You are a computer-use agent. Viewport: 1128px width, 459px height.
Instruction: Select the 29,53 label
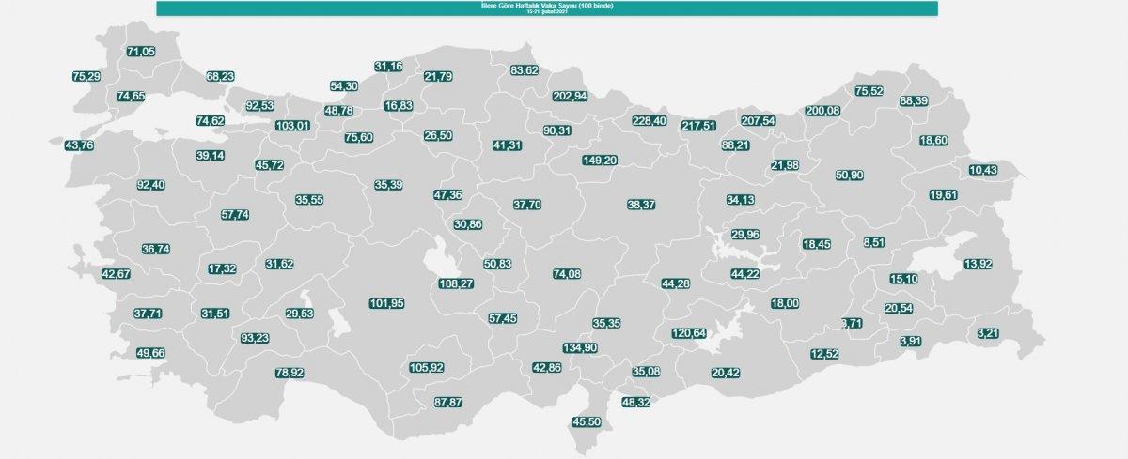pos(300,313)
